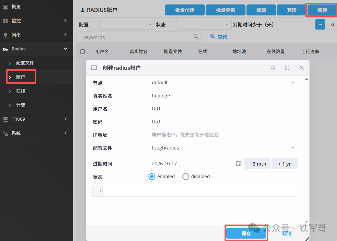Open the 状态 filter dropdown
Image resolution: width=337 pixels, height=241 pixels.
click(x=204, y=25)
